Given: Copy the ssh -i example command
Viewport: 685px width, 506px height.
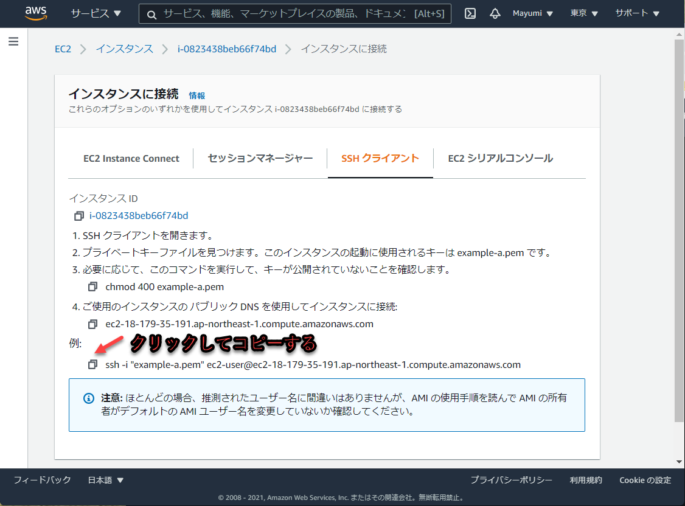Looking at the screenshot, I should point(92,364).
